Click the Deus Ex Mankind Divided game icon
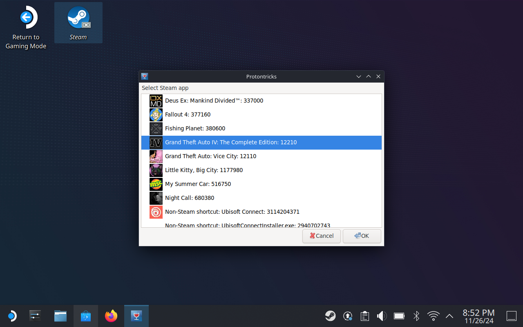 click(x=156, y=101)
